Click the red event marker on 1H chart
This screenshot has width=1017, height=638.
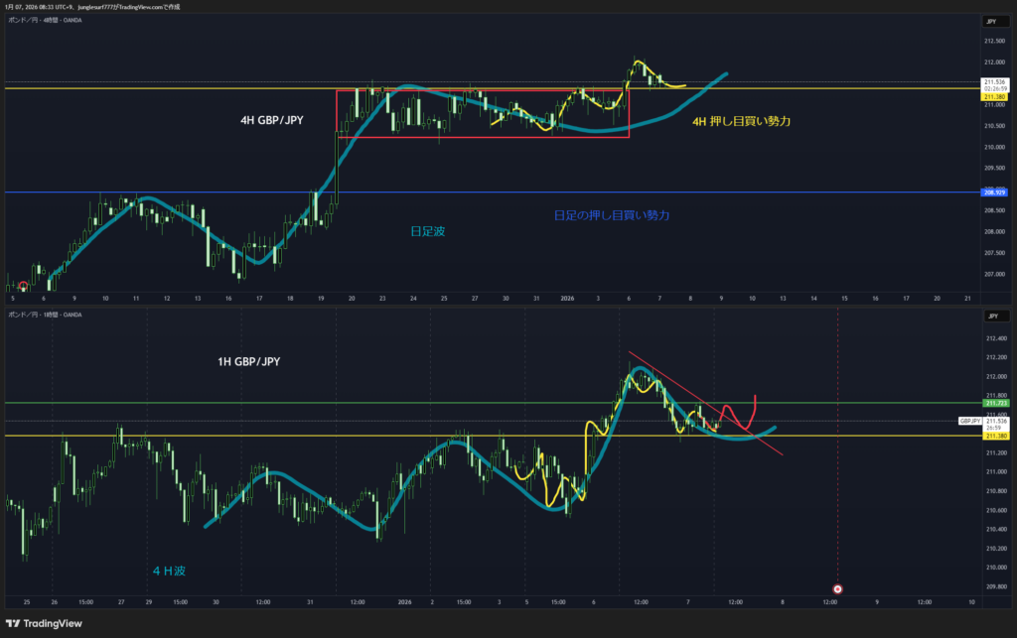coord(837,588)
